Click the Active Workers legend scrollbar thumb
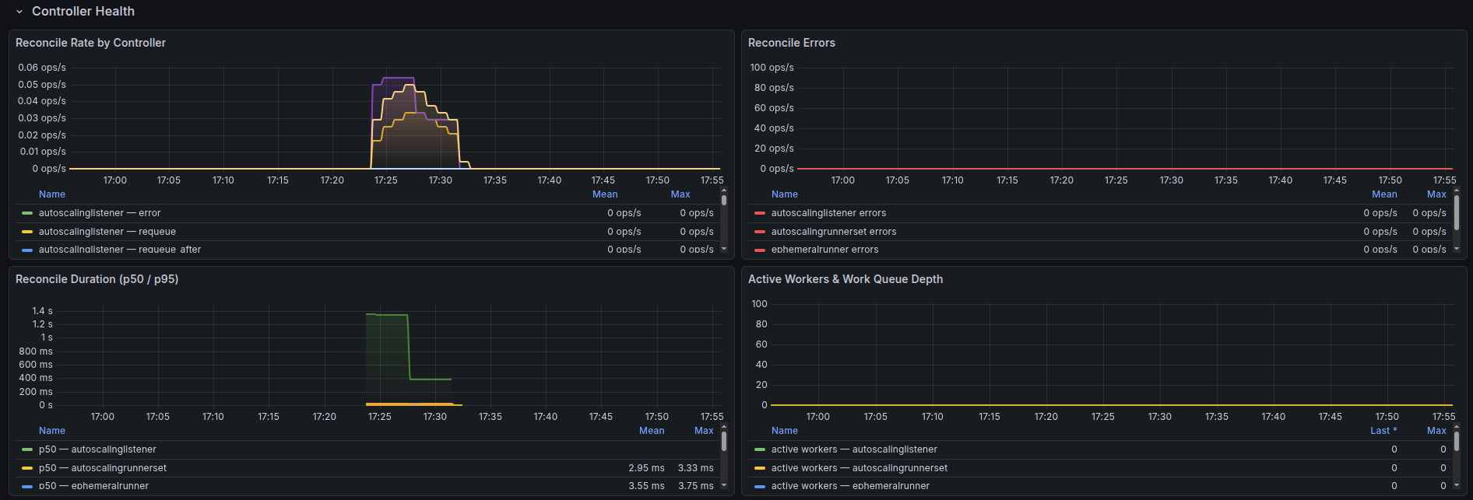The image size is (1473, 500). 1457,442
